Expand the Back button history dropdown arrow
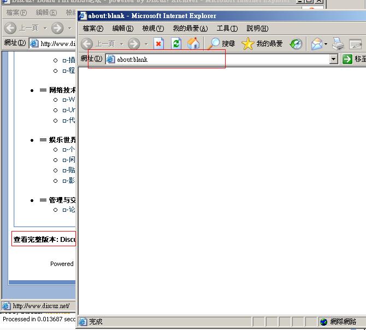This screenshot has height=330, width=366. (x=121, y=44)
